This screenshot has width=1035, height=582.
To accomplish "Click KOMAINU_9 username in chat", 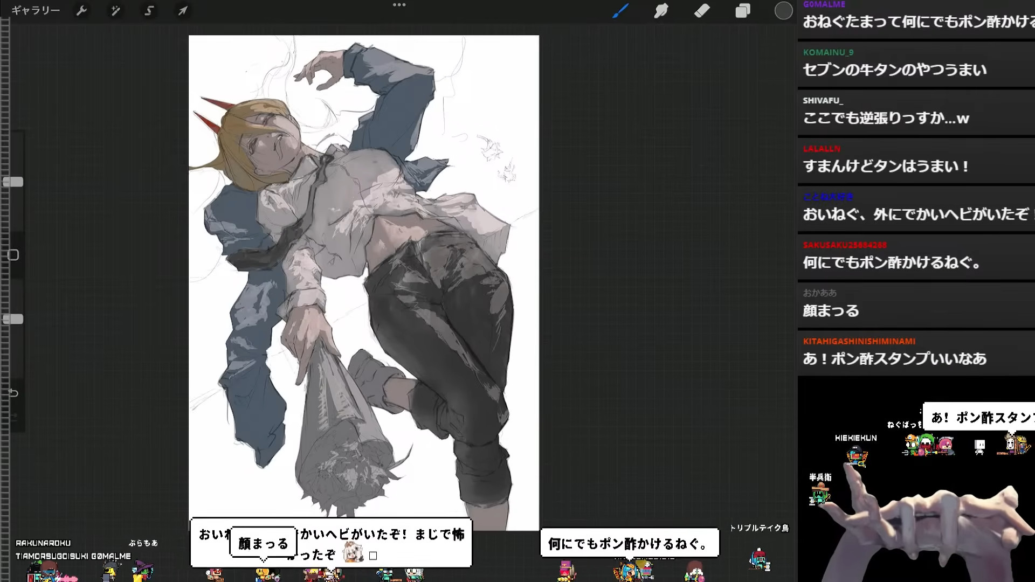I will (828, 52).
